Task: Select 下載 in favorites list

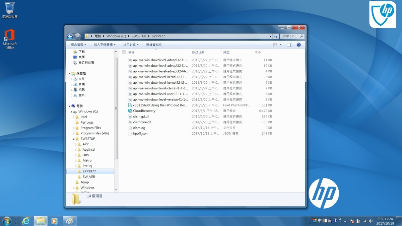Action: pos(81,52)
